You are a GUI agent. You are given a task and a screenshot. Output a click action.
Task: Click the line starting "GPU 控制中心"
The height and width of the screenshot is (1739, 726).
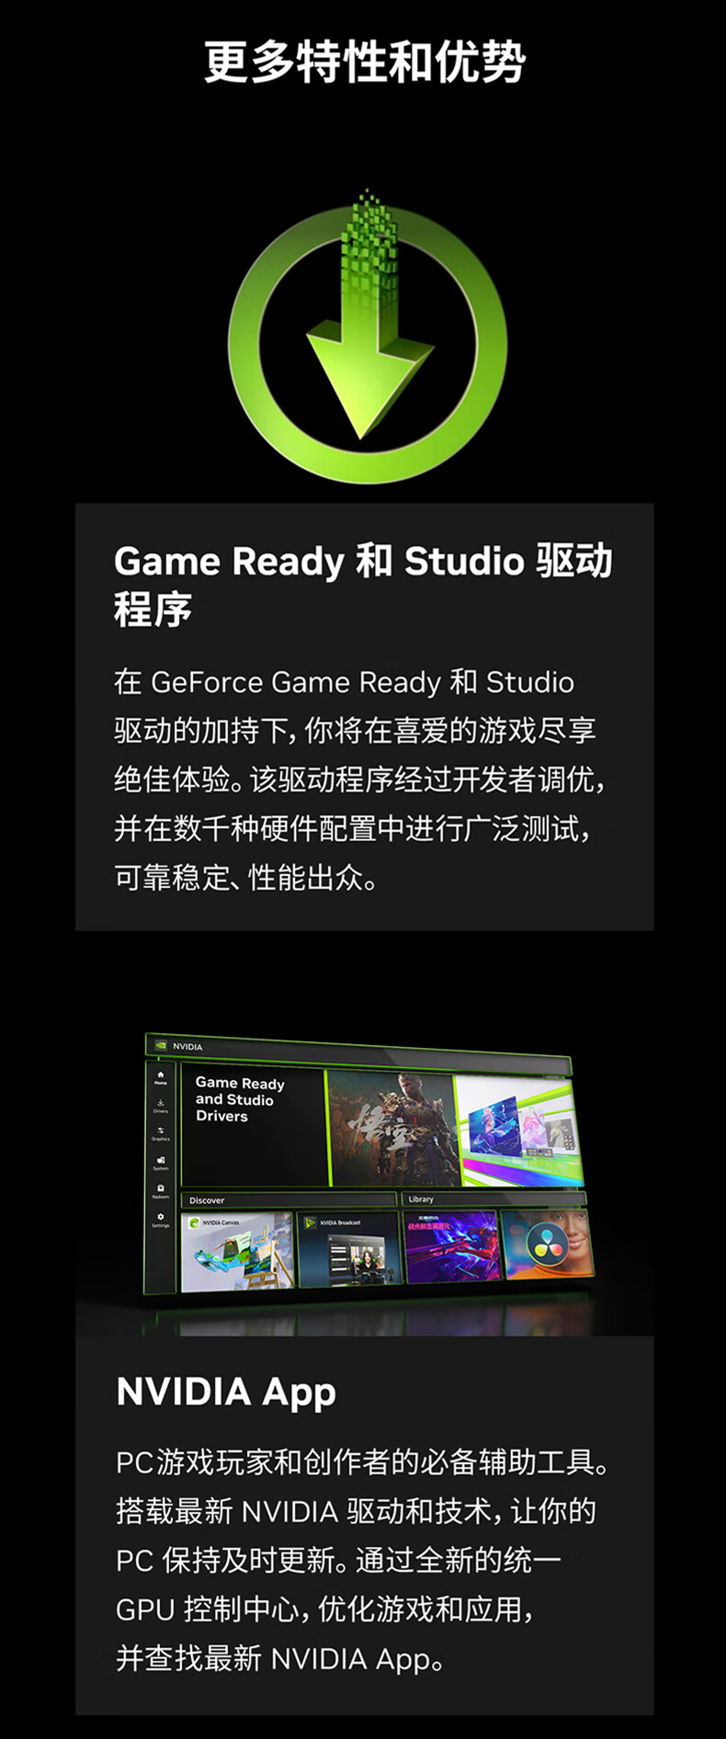coord(324,1609)
